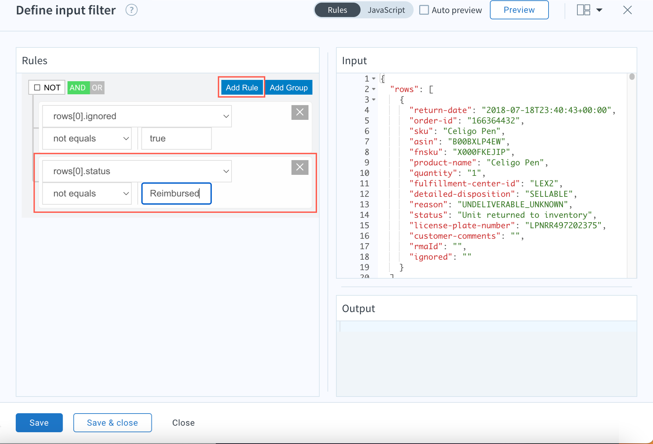Open the help icon next to Define input filter
The width and height of the screenshot is (653, 444).
(131, 10)
